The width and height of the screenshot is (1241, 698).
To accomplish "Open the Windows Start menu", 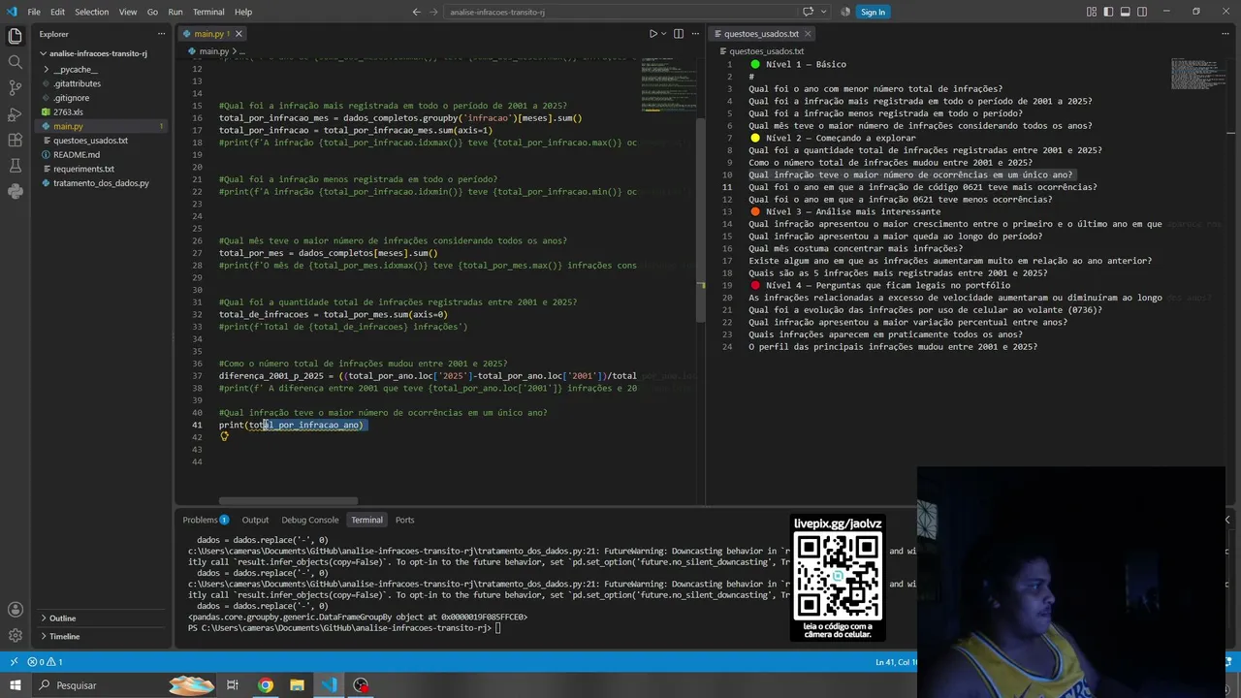I will coord(15,685).
